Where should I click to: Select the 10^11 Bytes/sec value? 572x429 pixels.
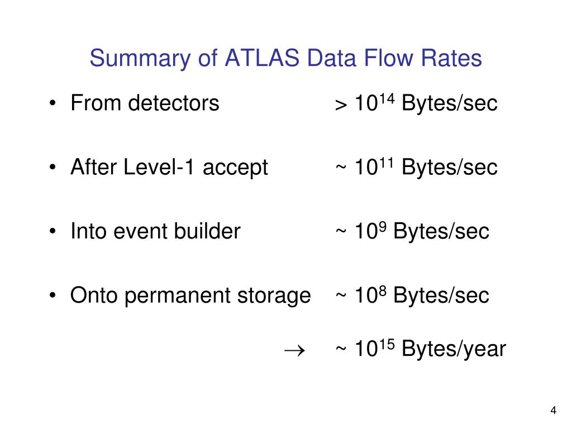(x=426, y=167)
